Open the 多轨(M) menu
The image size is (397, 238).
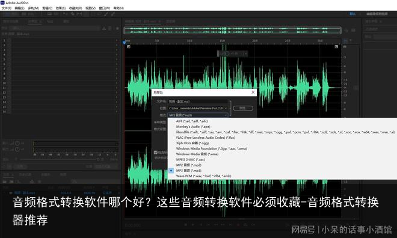pyautogui.click(x=33, y=8)
